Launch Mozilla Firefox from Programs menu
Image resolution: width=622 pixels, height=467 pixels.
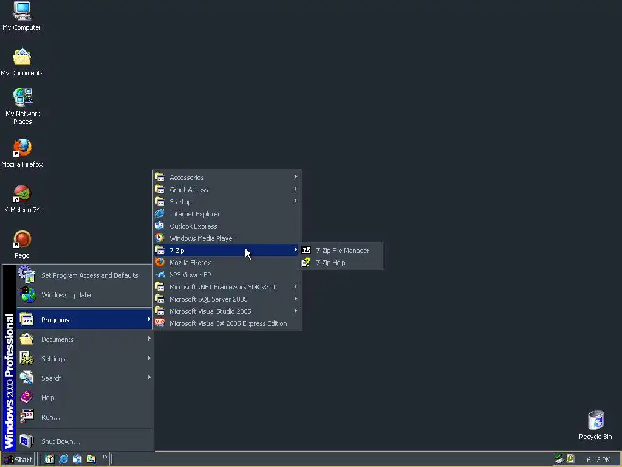point(227,263)
